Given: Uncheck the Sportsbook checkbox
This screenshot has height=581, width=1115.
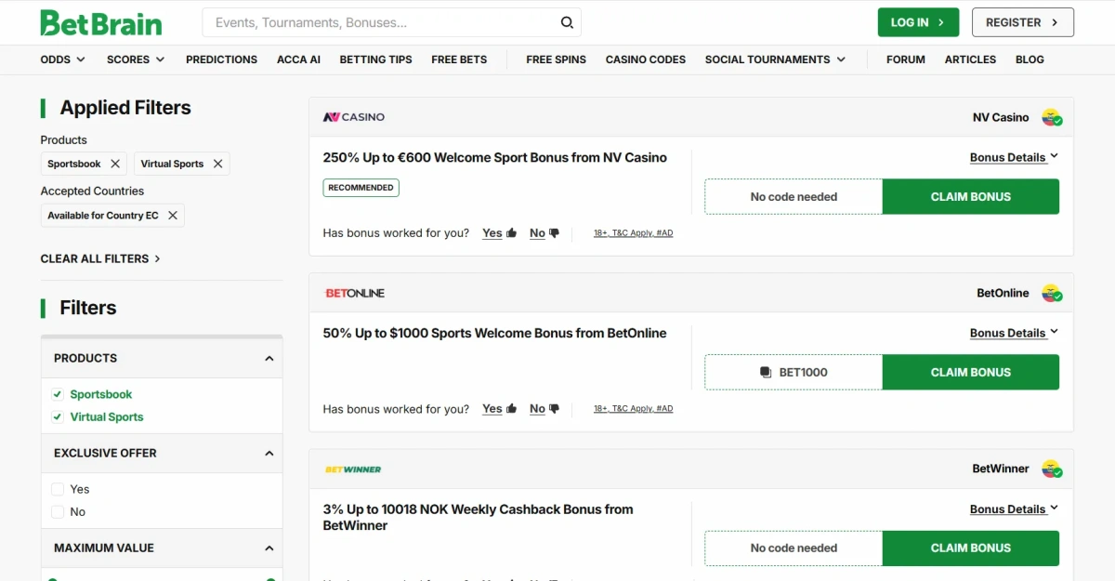Looking at the screenshot, I should point(58,394).
